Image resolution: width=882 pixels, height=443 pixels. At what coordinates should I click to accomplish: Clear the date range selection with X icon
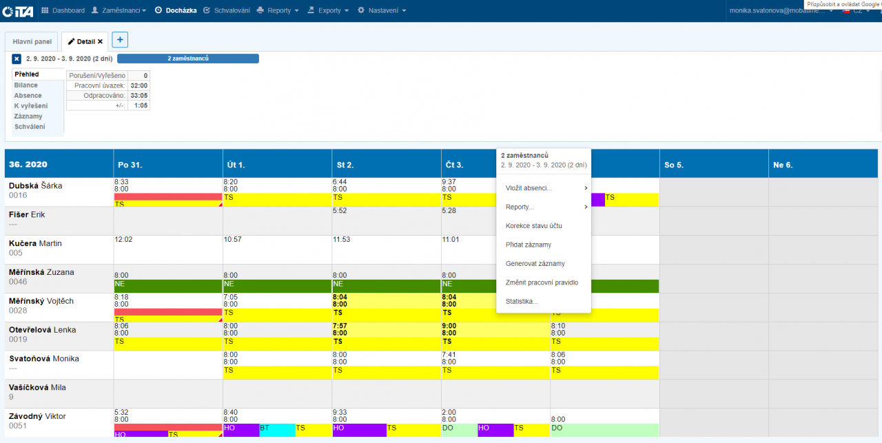click(17, 59)
